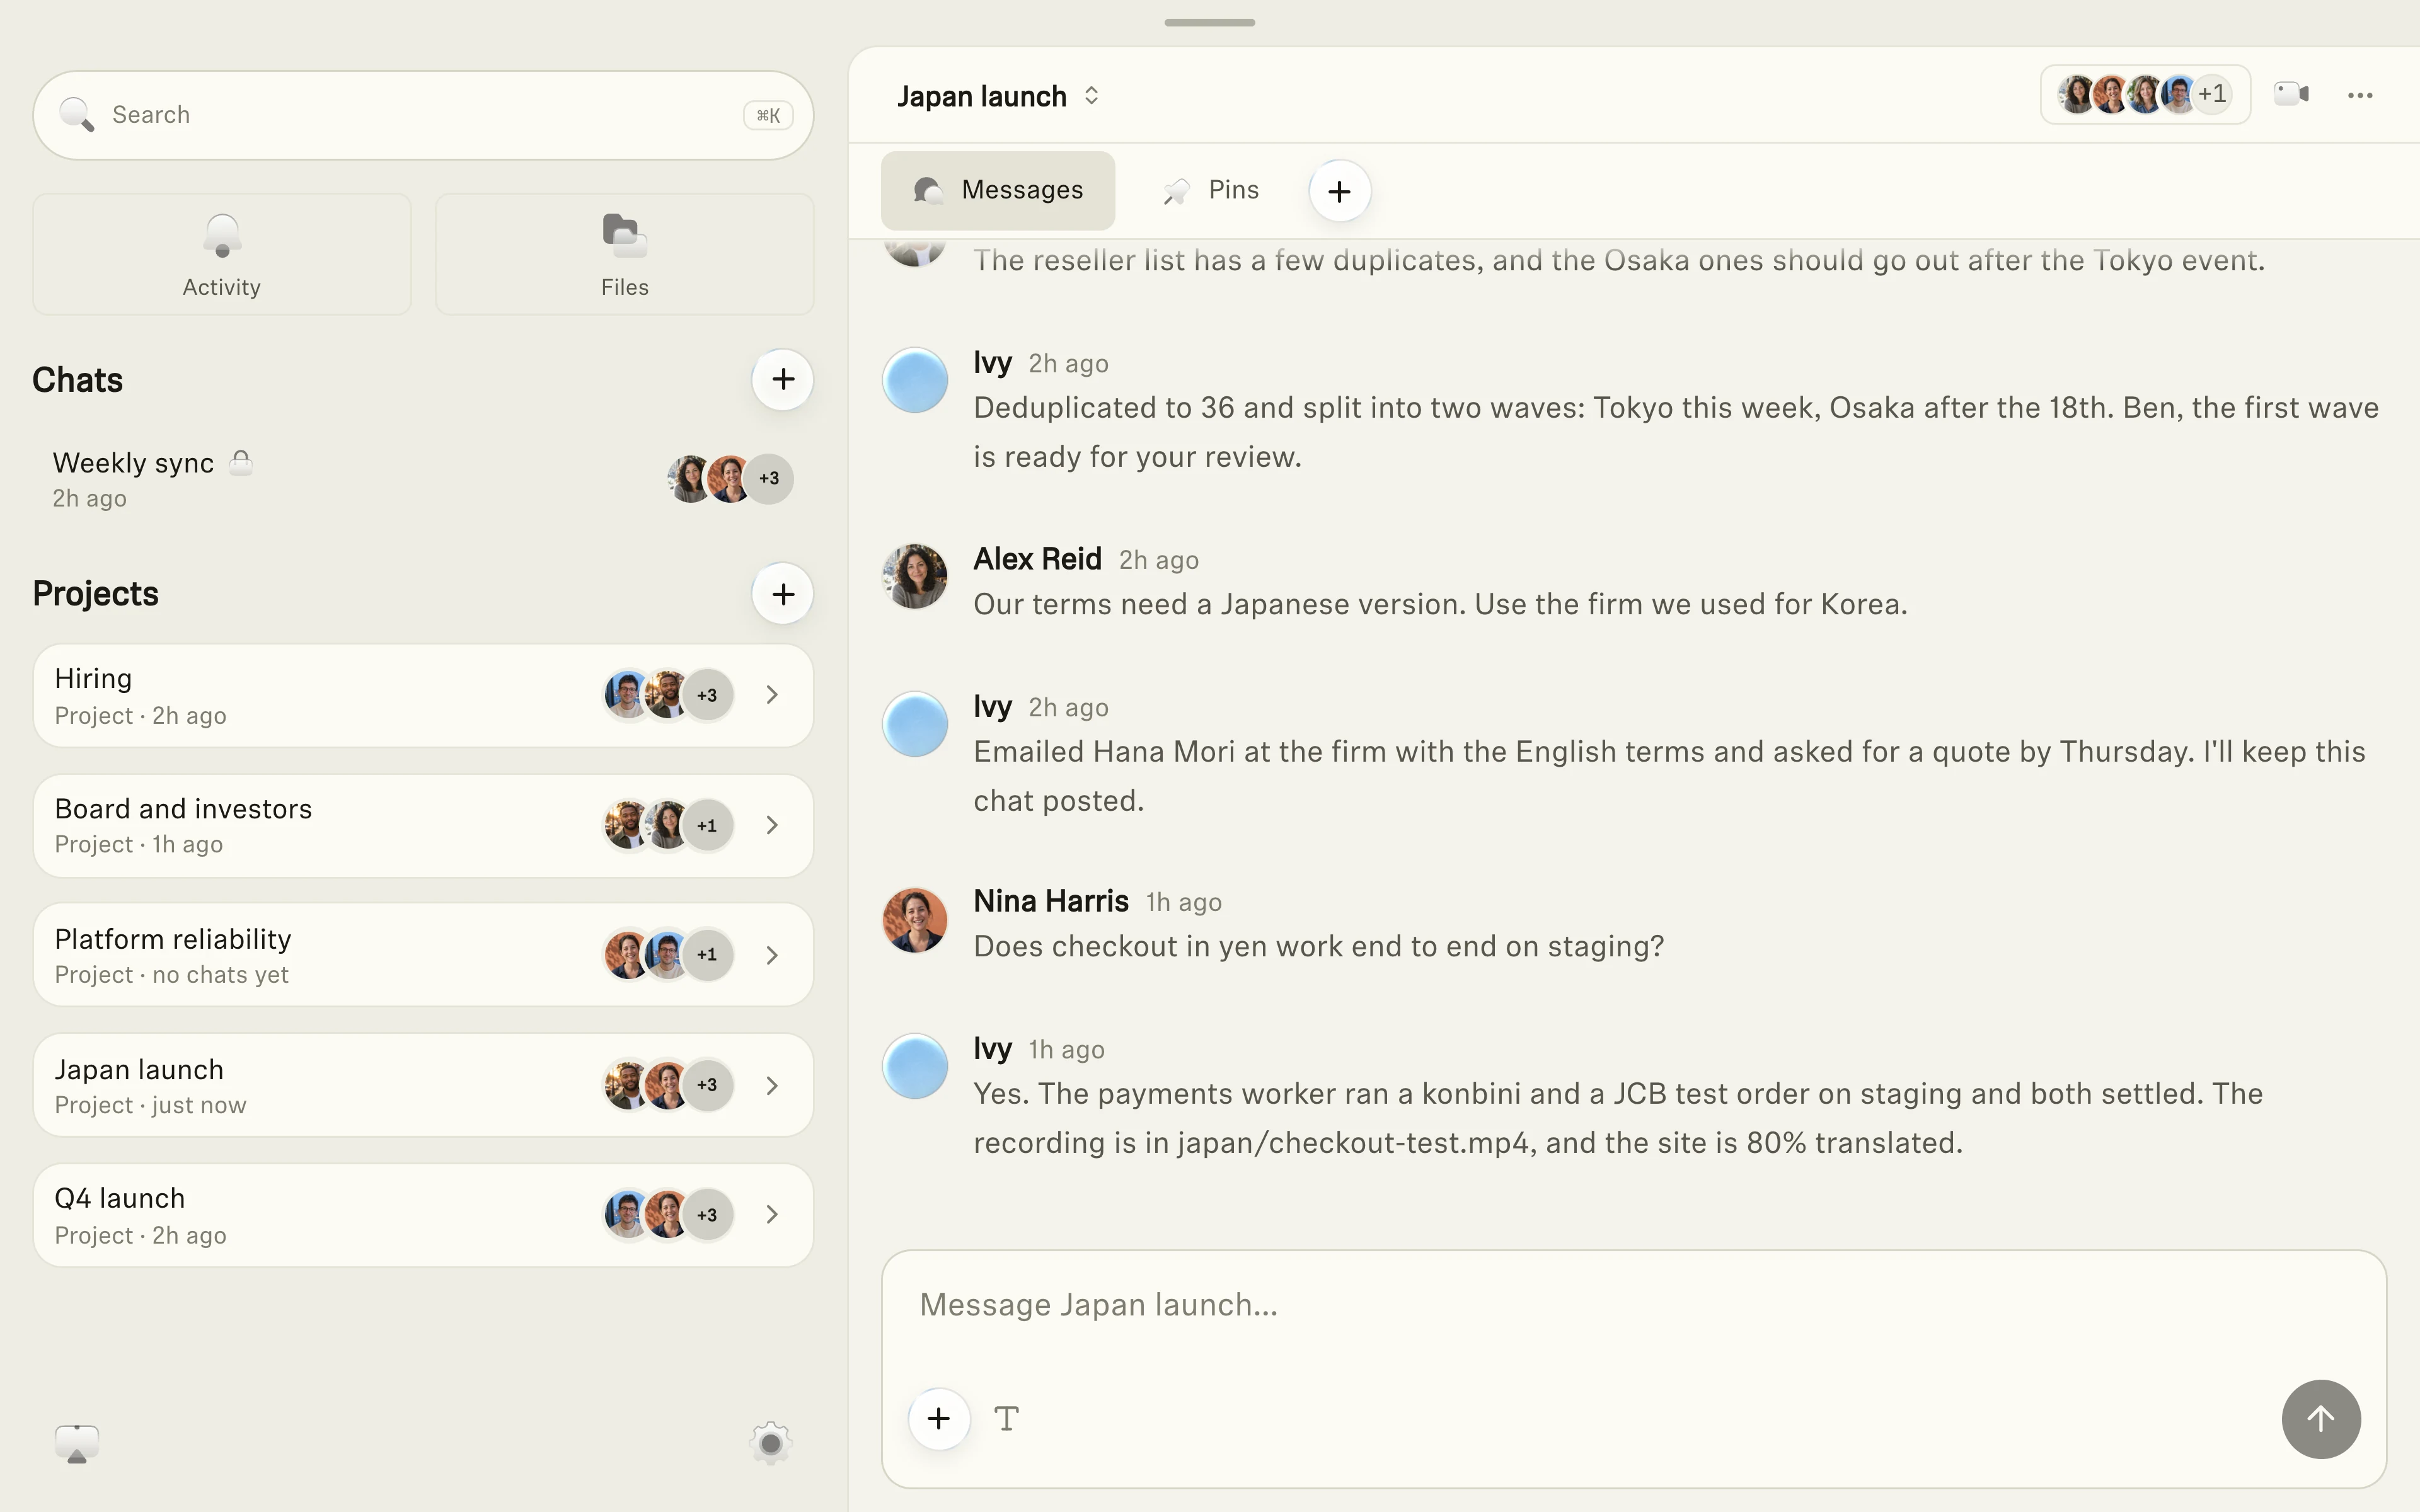
Task: Click 'Project · no chats yet' subtitle
Action: 171,975
